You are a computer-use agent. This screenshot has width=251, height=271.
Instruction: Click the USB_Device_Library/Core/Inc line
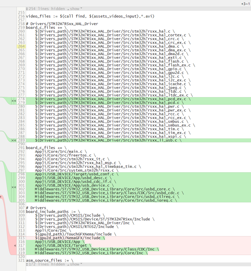pyautogui.click(x=91, y=253)
